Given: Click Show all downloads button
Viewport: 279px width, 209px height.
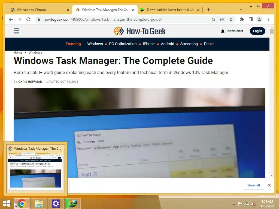Looking at the screenshot, I should point(254,185).
